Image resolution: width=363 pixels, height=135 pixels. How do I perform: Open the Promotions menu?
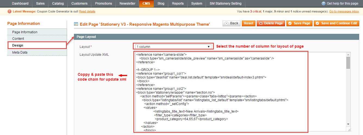tap(103, 4)
